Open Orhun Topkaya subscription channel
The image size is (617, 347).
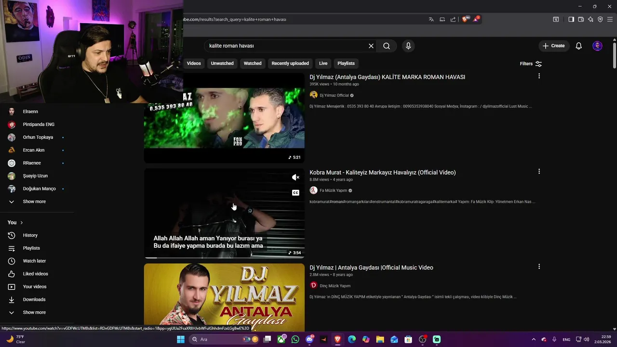[x=37, y=137]
